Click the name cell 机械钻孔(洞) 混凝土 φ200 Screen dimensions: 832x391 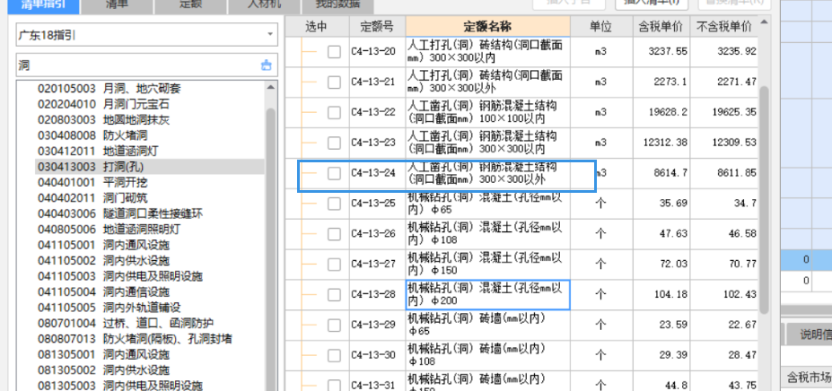coord(487,295)
